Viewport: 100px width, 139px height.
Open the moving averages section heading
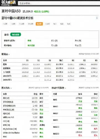(58, 88)
